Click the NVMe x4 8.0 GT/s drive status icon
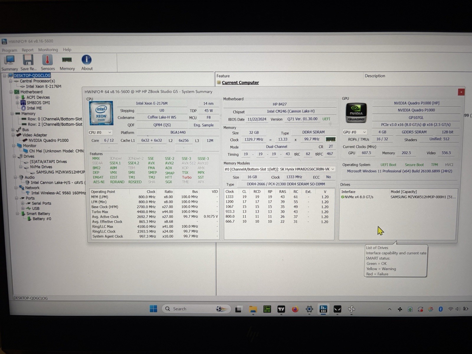Image resolution: width=472 pixels, height=354 pixels. pos(343,197)
